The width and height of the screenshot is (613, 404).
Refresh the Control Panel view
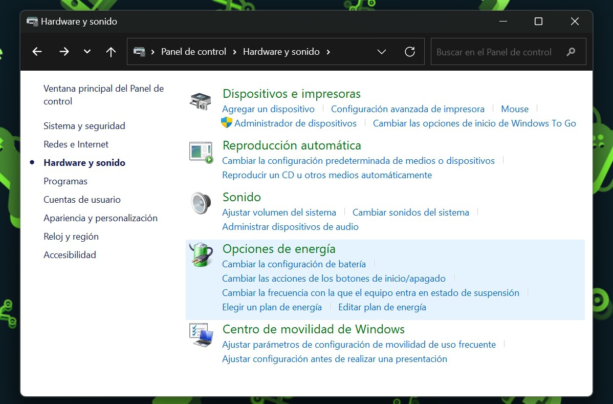coord(409,52)
